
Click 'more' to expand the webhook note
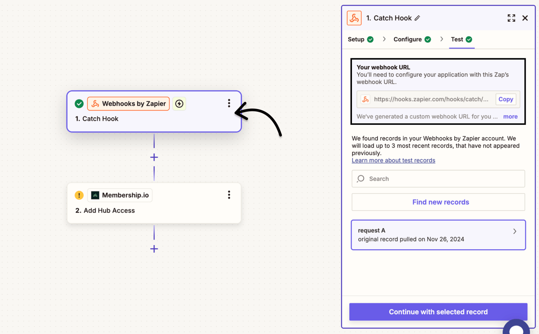[x=510, y=116]
